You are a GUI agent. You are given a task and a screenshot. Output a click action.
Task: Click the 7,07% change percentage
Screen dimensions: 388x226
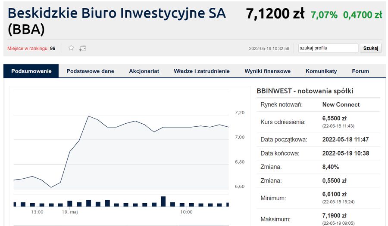tap(324, 15)
